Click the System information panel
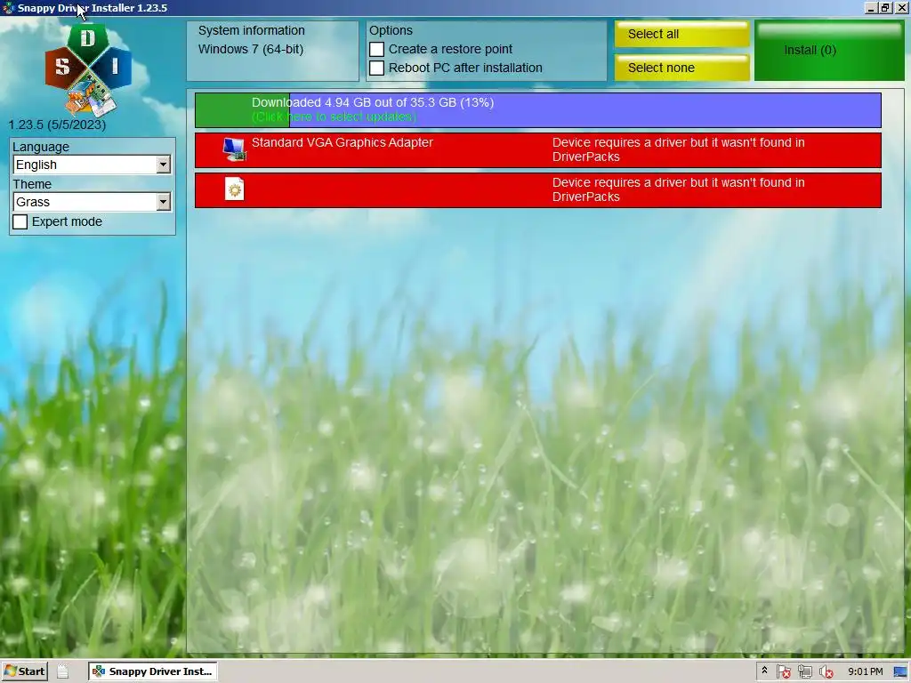Screen dimensions: 911x683 pyautogui.click(x=272, y=51)
